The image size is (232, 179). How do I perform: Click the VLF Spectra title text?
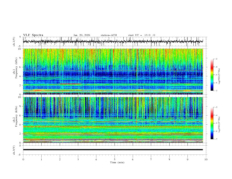click(x=33, y=35)
